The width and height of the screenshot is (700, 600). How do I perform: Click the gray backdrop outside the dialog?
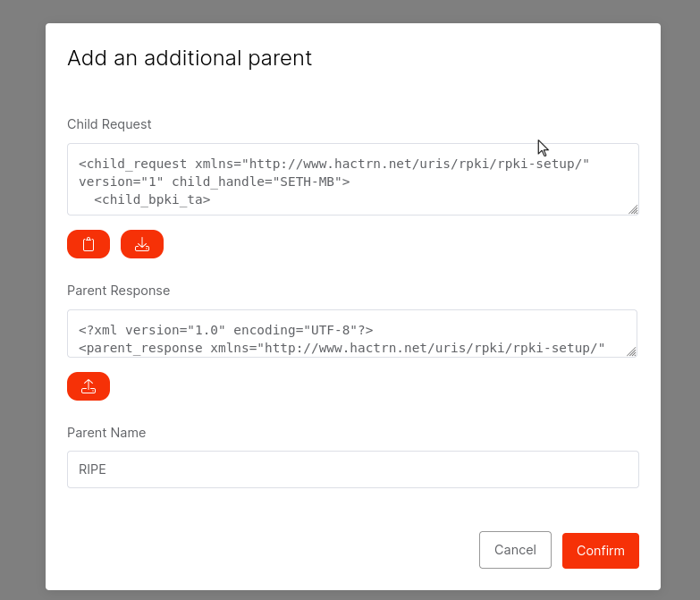[22, 300]
